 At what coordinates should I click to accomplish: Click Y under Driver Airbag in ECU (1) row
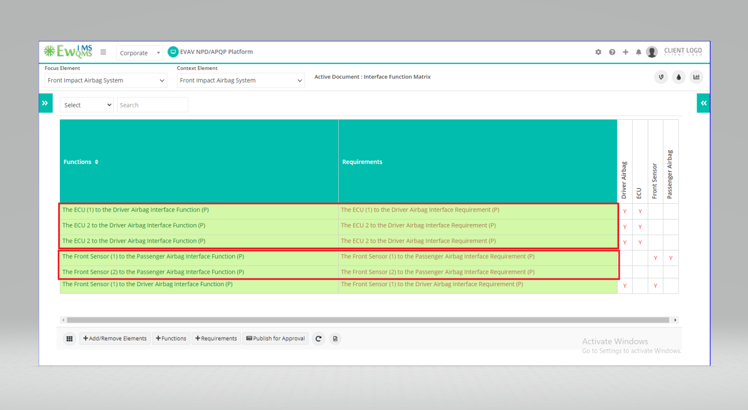(x=625, y=212)
